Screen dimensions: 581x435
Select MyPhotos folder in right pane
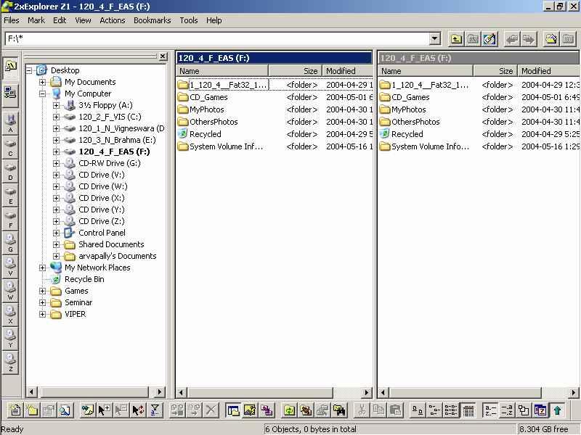(x=408, y=109)
